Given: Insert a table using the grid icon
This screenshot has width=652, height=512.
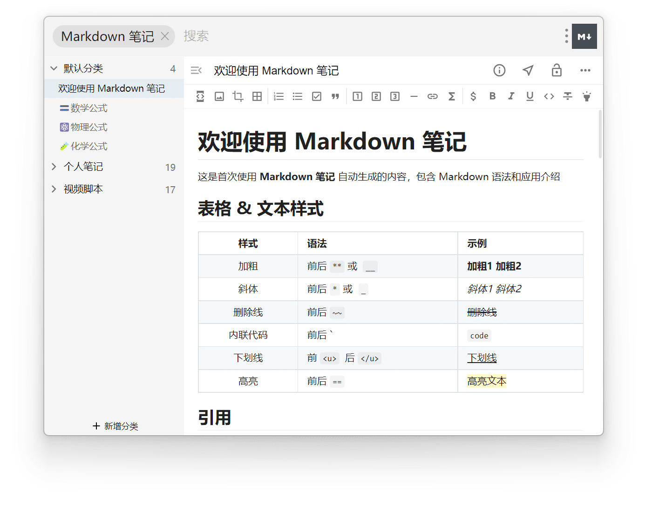Looking at the screenshot, I should (x=257, y=96).
